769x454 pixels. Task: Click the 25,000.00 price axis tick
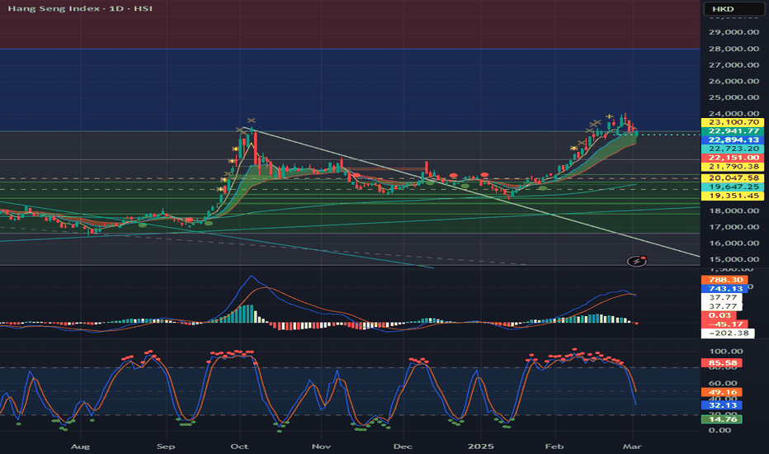[x=734, y=97]
